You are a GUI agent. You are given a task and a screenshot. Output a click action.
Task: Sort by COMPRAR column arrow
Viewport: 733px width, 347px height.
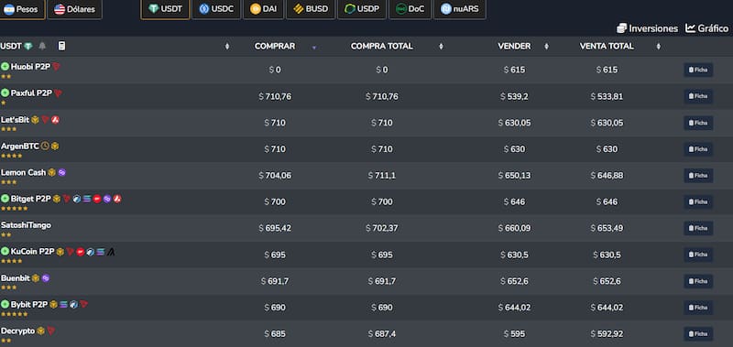[x=314, y=48]
